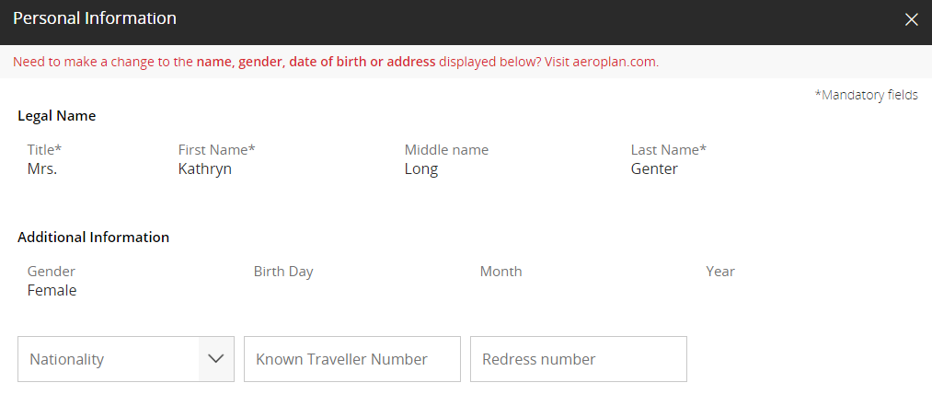This screenshot has width=932, height=406.
Task: Open the Nationality dropdown
Action: [109, 359]
